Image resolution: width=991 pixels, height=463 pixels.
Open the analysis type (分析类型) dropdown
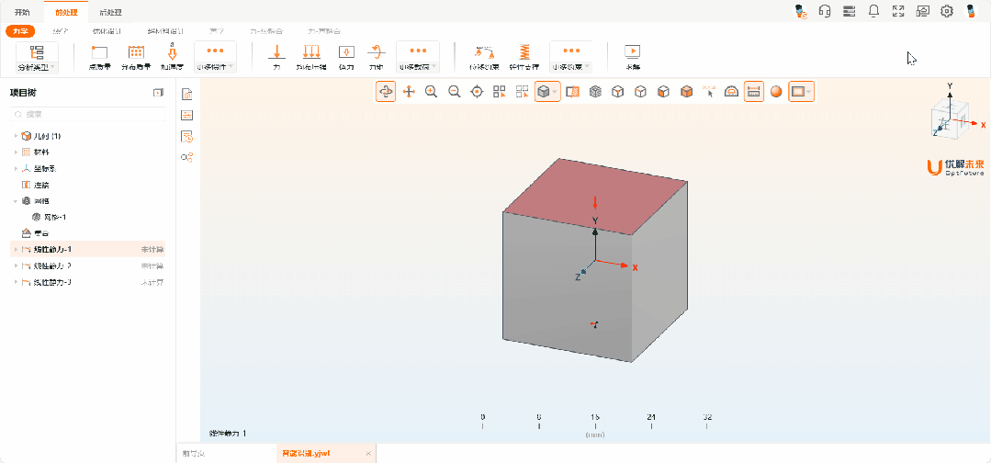click(37, 57)
